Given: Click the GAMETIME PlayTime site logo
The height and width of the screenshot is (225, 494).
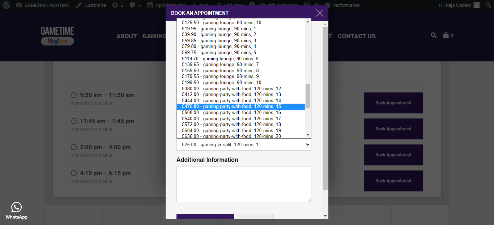Looking at the screenshot, I should coord(58,36).
